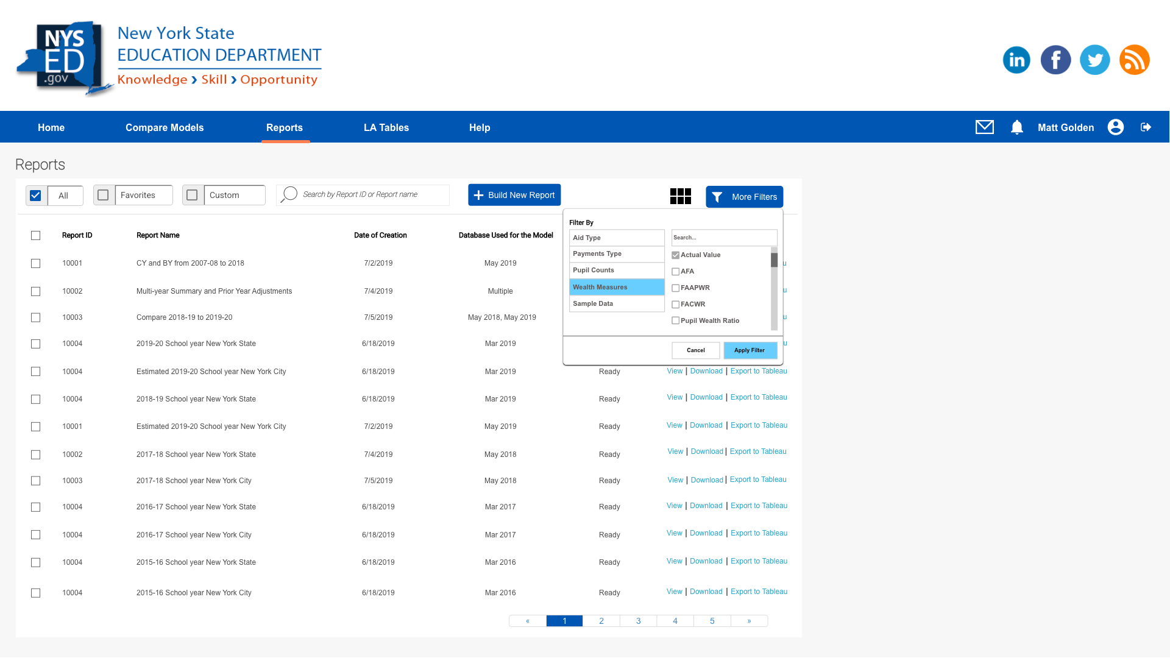The image size is (1170, 658).
Task: Toggle the More Filters dropdown
Action: point(744,197)
